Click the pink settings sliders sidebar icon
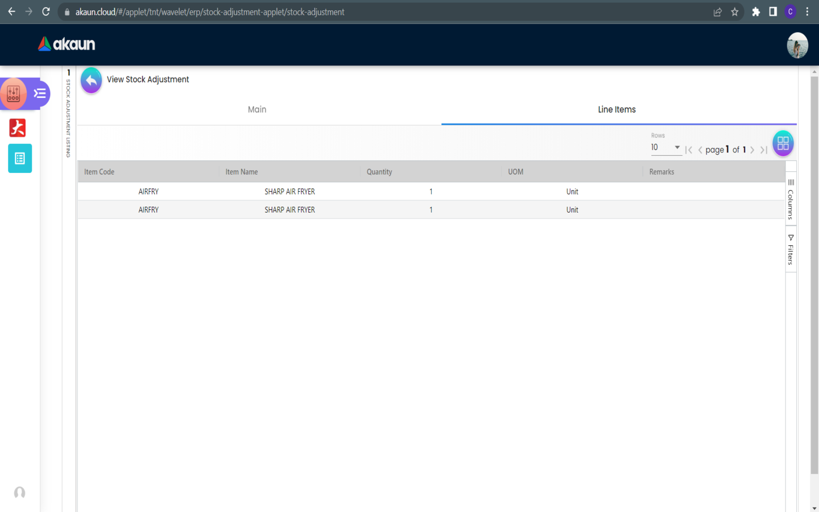This screenshot has width=819, height=512. pos(14,94)
